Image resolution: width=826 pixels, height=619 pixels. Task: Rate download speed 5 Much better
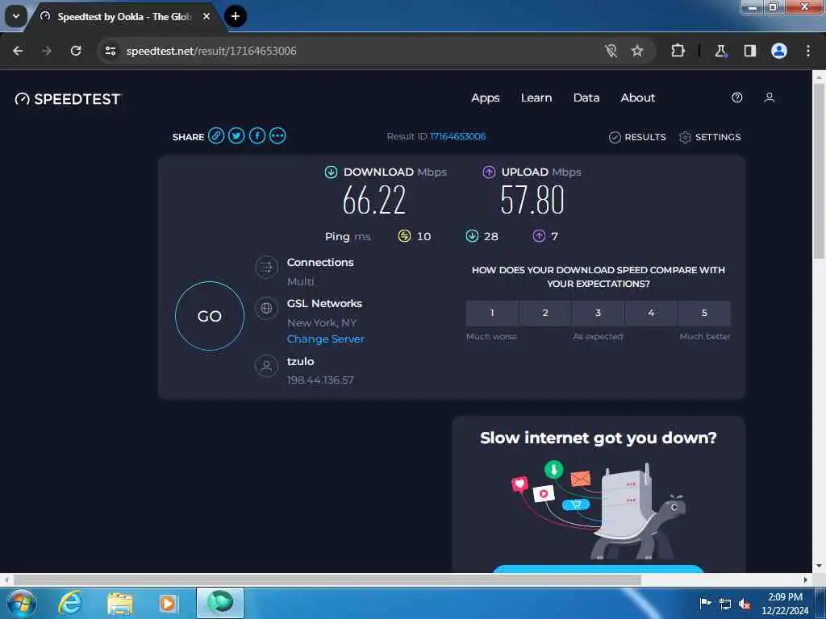point(704,313)
